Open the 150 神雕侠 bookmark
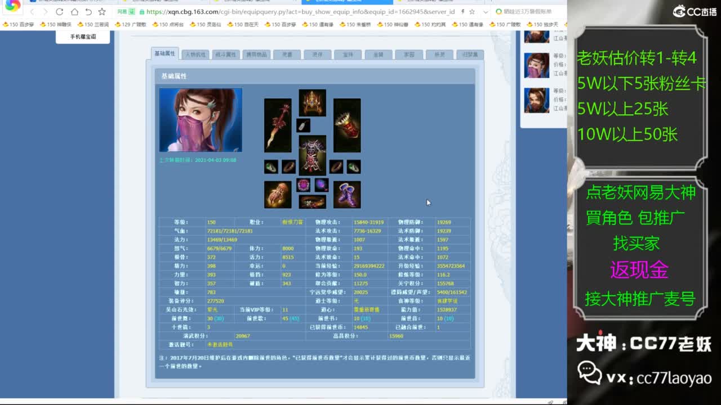Viewport: 721px width, 405px height. (55, 24)
